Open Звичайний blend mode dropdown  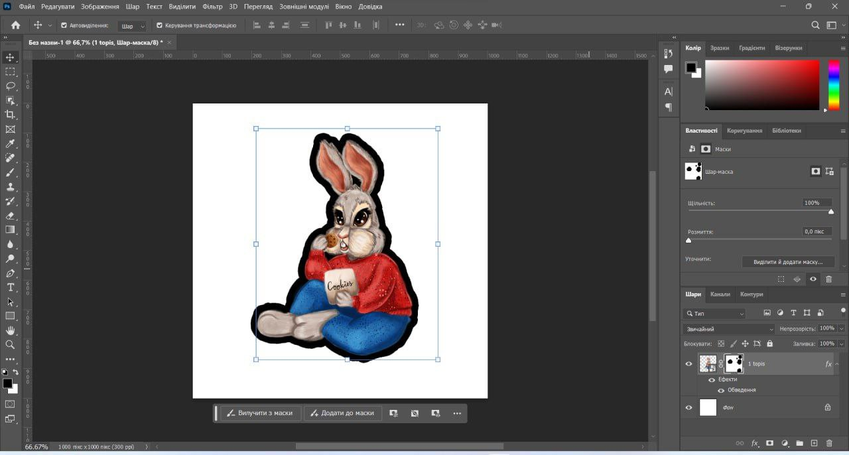pos(728,329)
